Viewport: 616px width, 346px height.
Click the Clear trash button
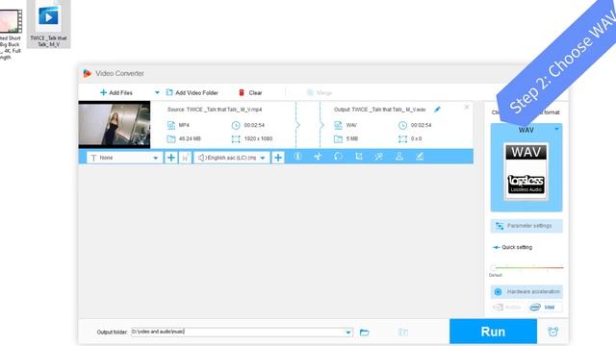250,92
